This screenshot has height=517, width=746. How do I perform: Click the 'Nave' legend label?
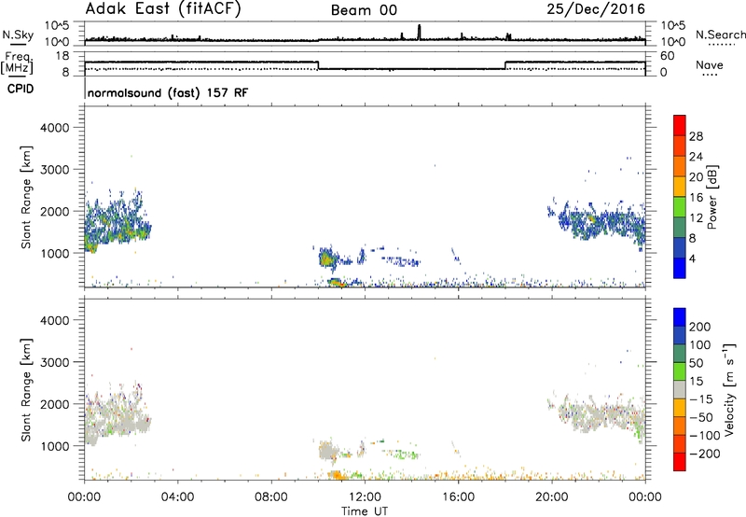[710, 65]
